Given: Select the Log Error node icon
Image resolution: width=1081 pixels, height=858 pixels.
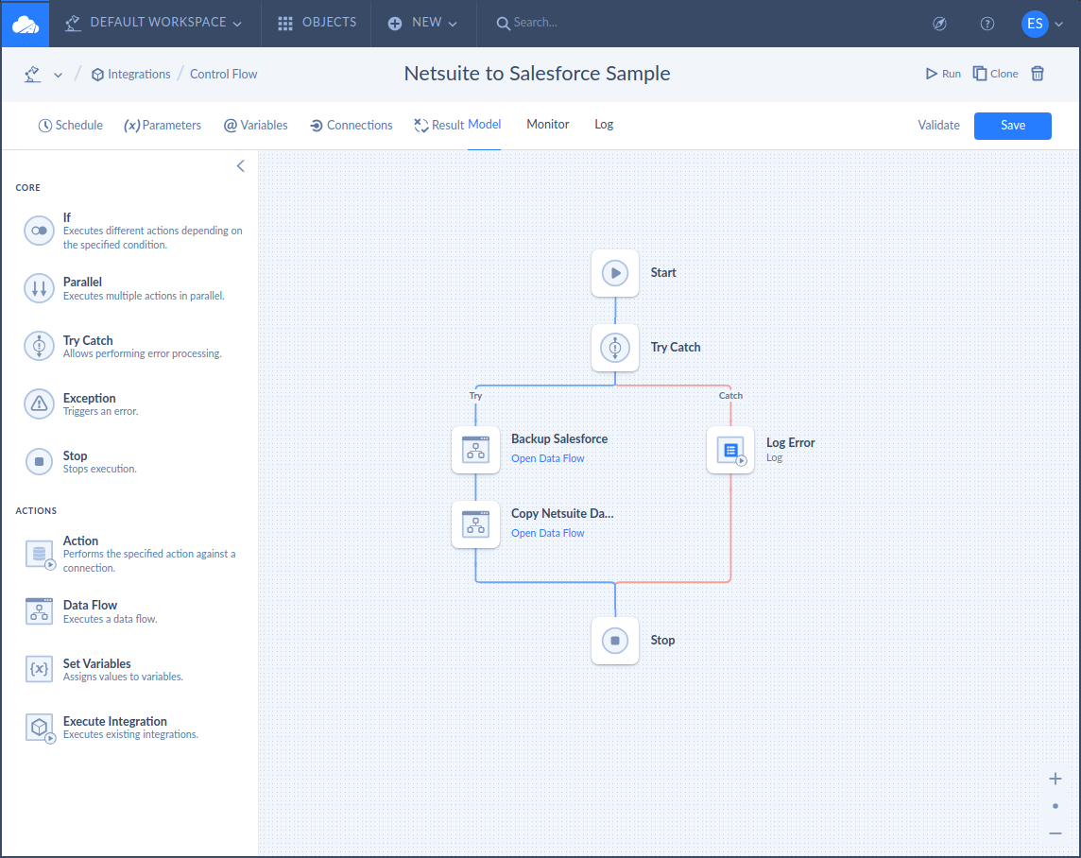Looking at the screenshot, I should pyautogui.click(x=730, y=450).
